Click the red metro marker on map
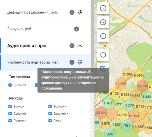152x137 pixels. (x=105, y=46)
